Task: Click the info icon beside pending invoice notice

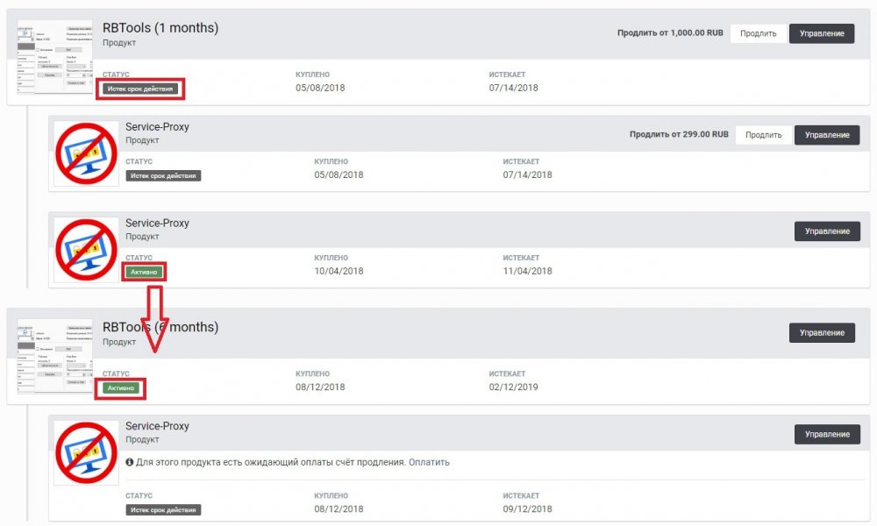Action: pos(130,462)
